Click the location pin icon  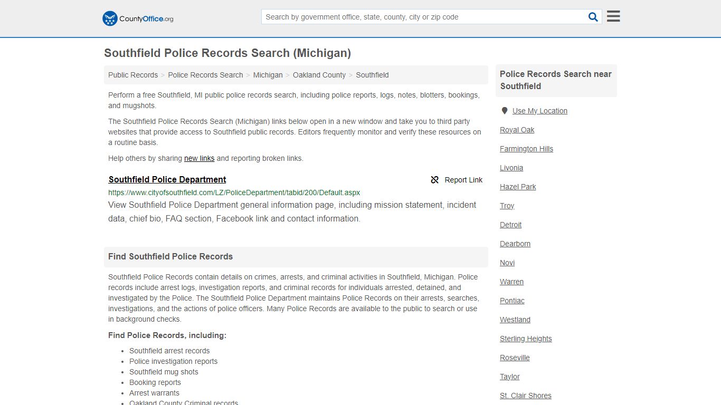(505, 111)
